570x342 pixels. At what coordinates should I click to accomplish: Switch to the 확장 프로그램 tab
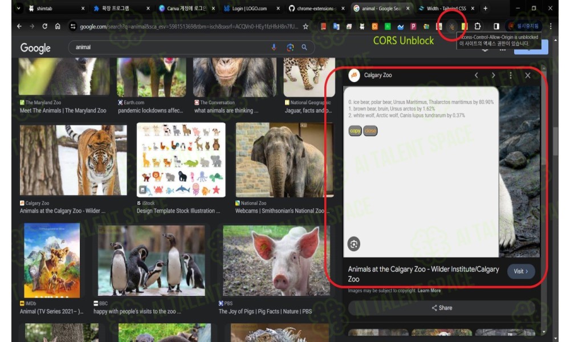[x=121, y=8]
